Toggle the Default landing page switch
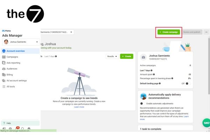Screen dimensions: 210x140 click(188, 83)
